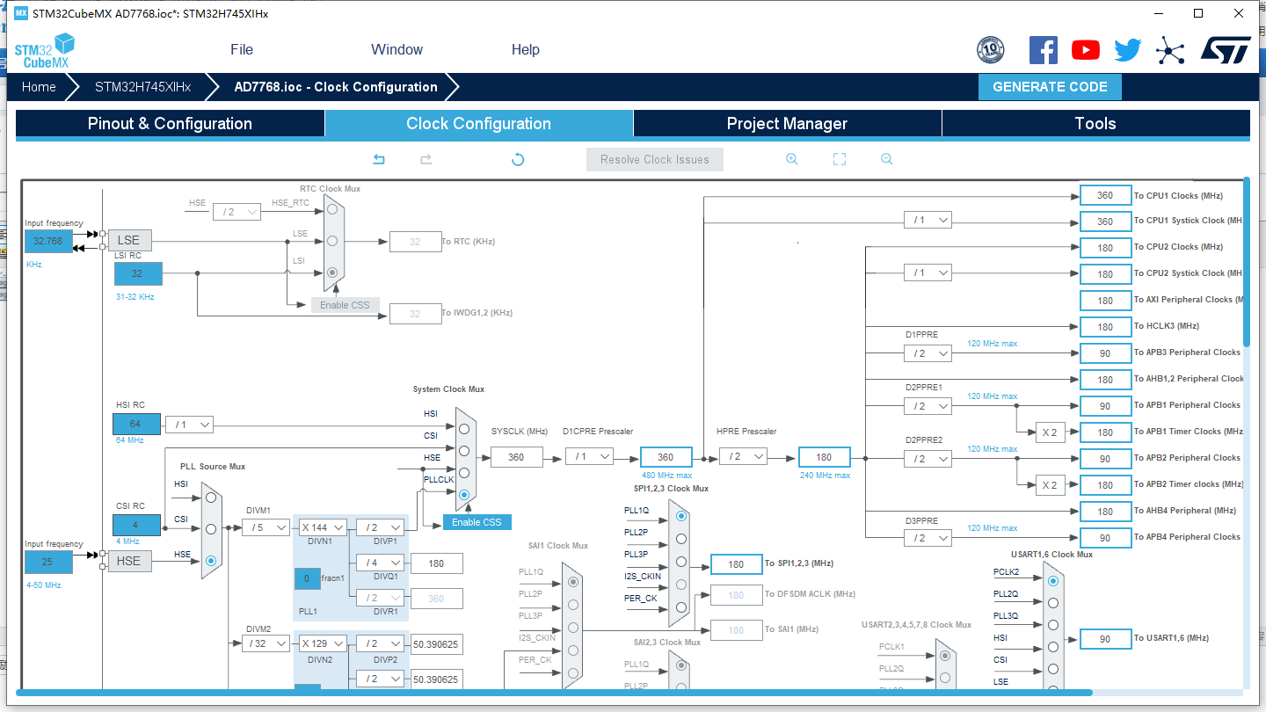Open the HPRE Prescaler /2 dropdown

743,457
